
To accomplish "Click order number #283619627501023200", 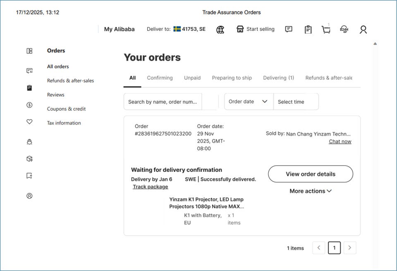I will (163, 133).
